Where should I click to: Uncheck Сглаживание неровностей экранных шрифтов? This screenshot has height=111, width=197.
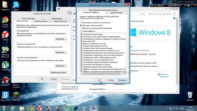click(81, 62)
